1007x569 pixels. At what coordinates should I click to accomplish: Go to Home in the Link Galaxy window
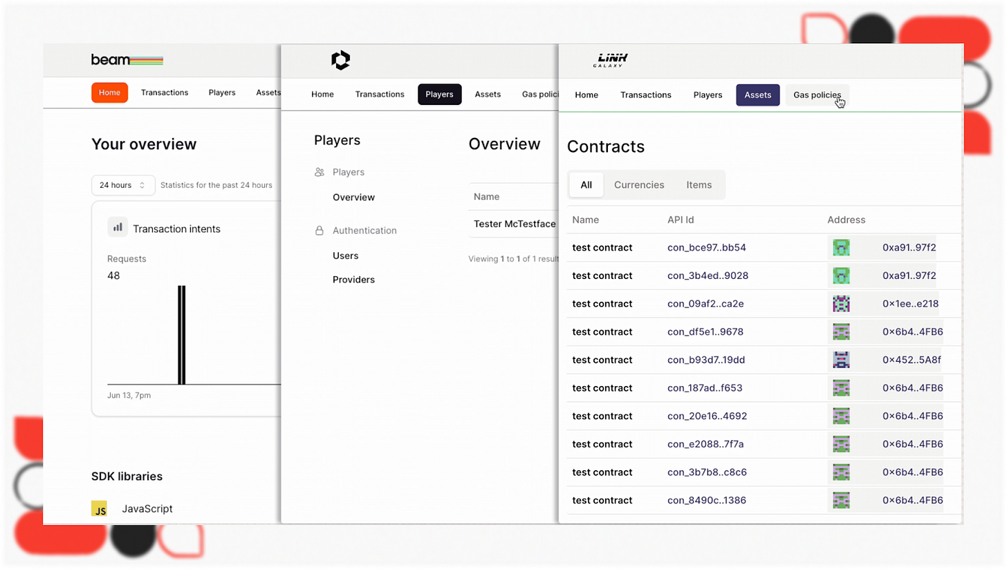[x=586, y=95]
